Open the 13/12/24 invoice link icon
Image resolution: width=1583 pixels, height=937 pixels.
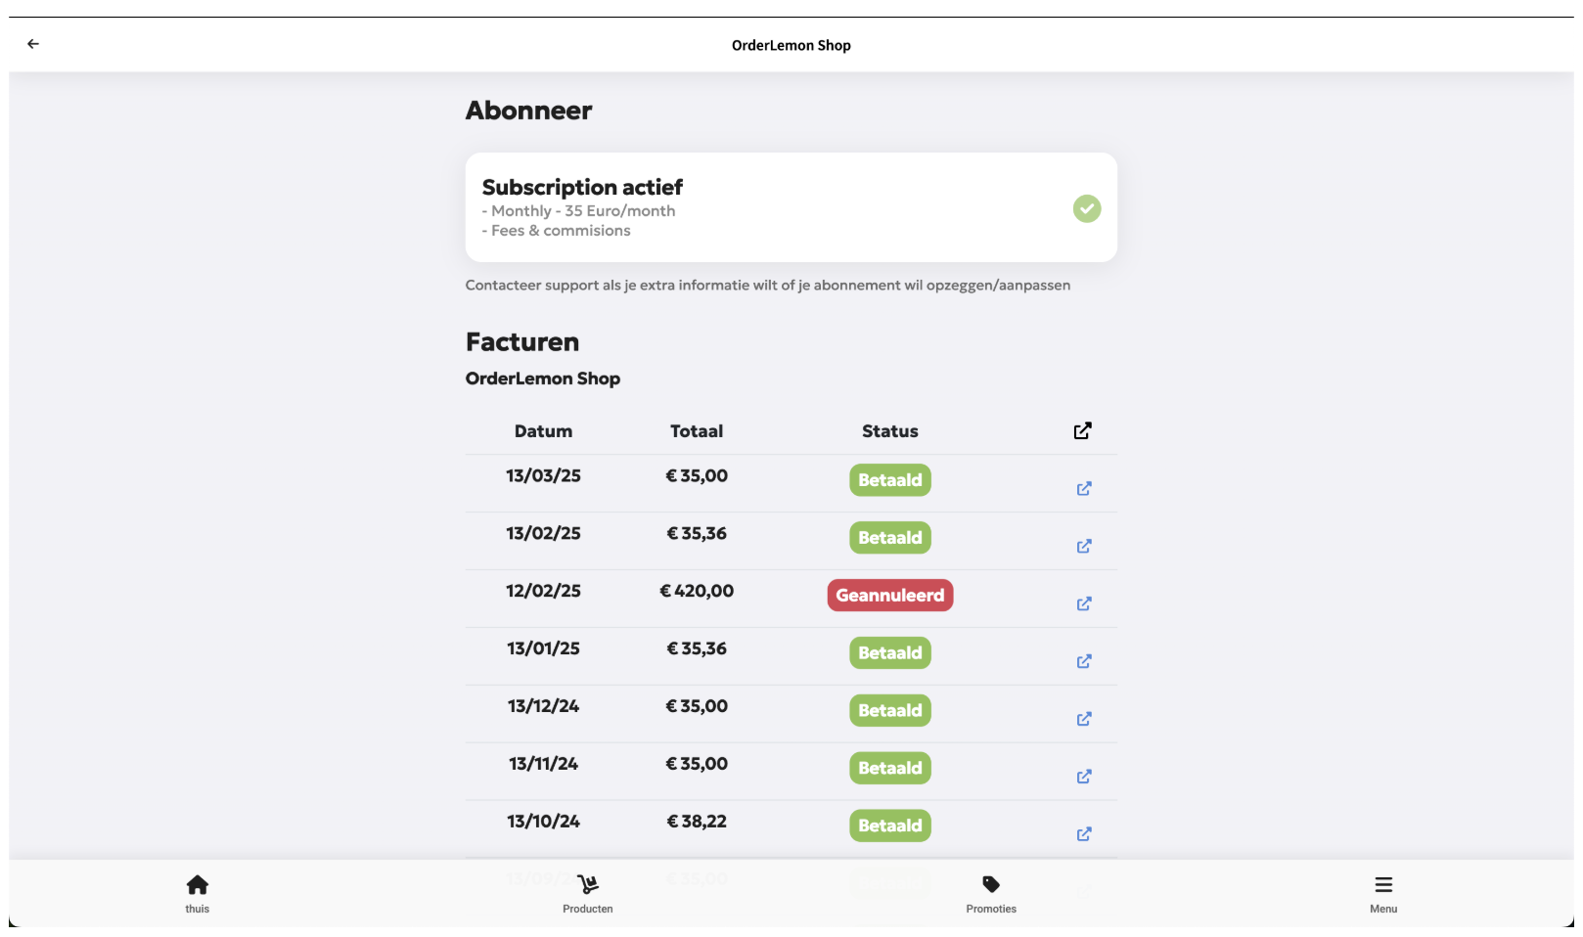coord(1083,719)
